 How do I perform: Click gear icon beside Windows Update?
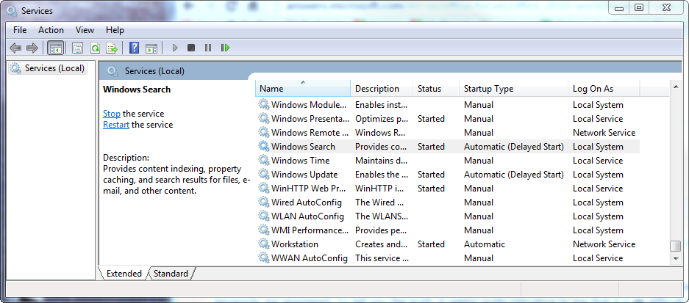[264, 174]
